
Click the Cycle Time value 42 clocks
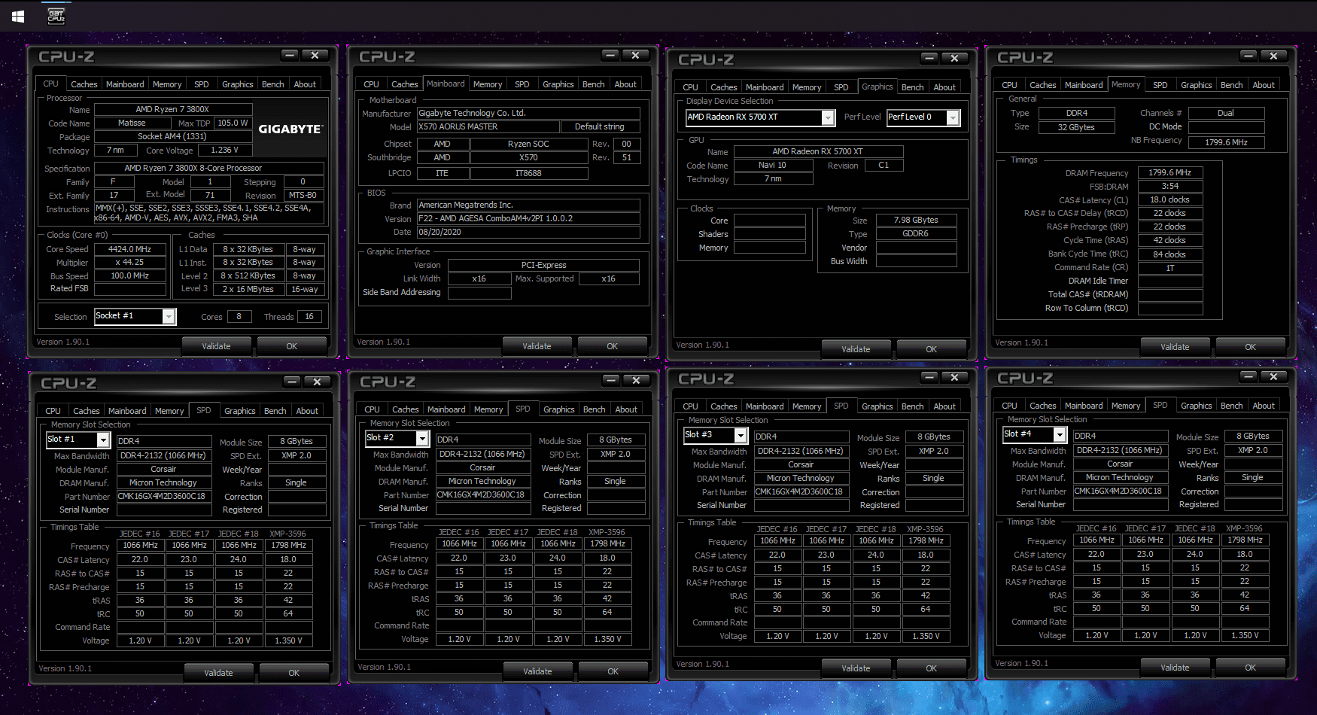[x=1170, y=241]
